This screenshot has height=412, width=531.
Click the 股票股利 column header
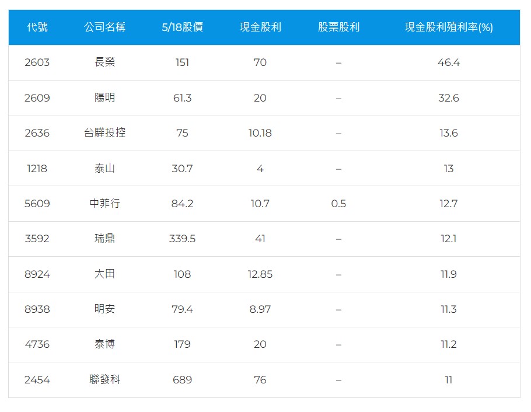click(338, 27)
